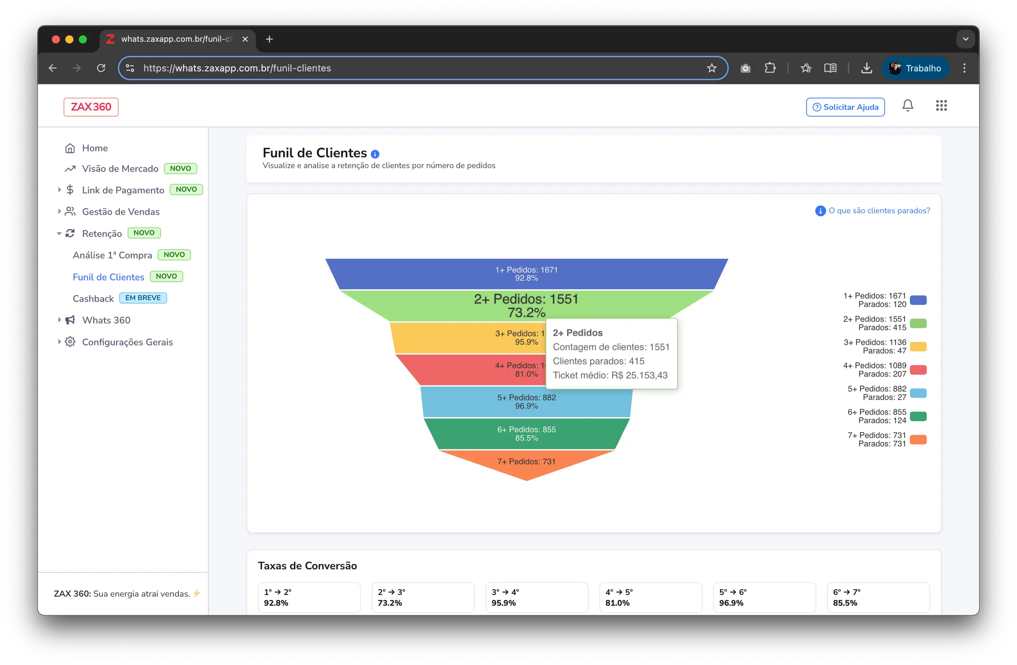Open Análise 1ª Compra page

(x=112, y=255)
